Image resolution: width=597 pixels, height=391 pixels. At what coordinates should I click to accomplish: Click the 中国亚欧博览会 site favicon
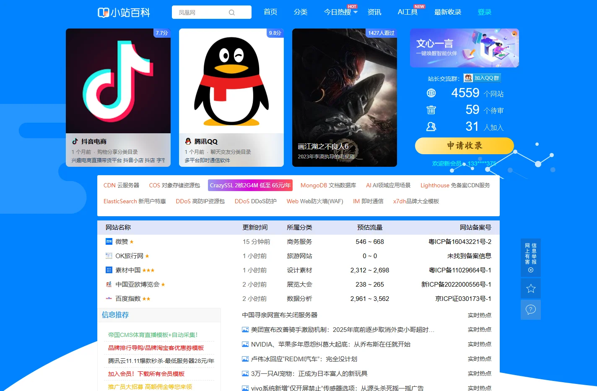coord(109,284)
